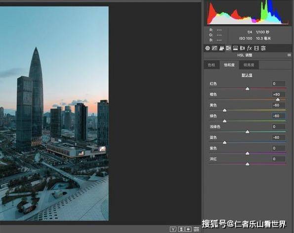Swap before and after settings button
Screen dimensions: 294x233
coord(181,229)
